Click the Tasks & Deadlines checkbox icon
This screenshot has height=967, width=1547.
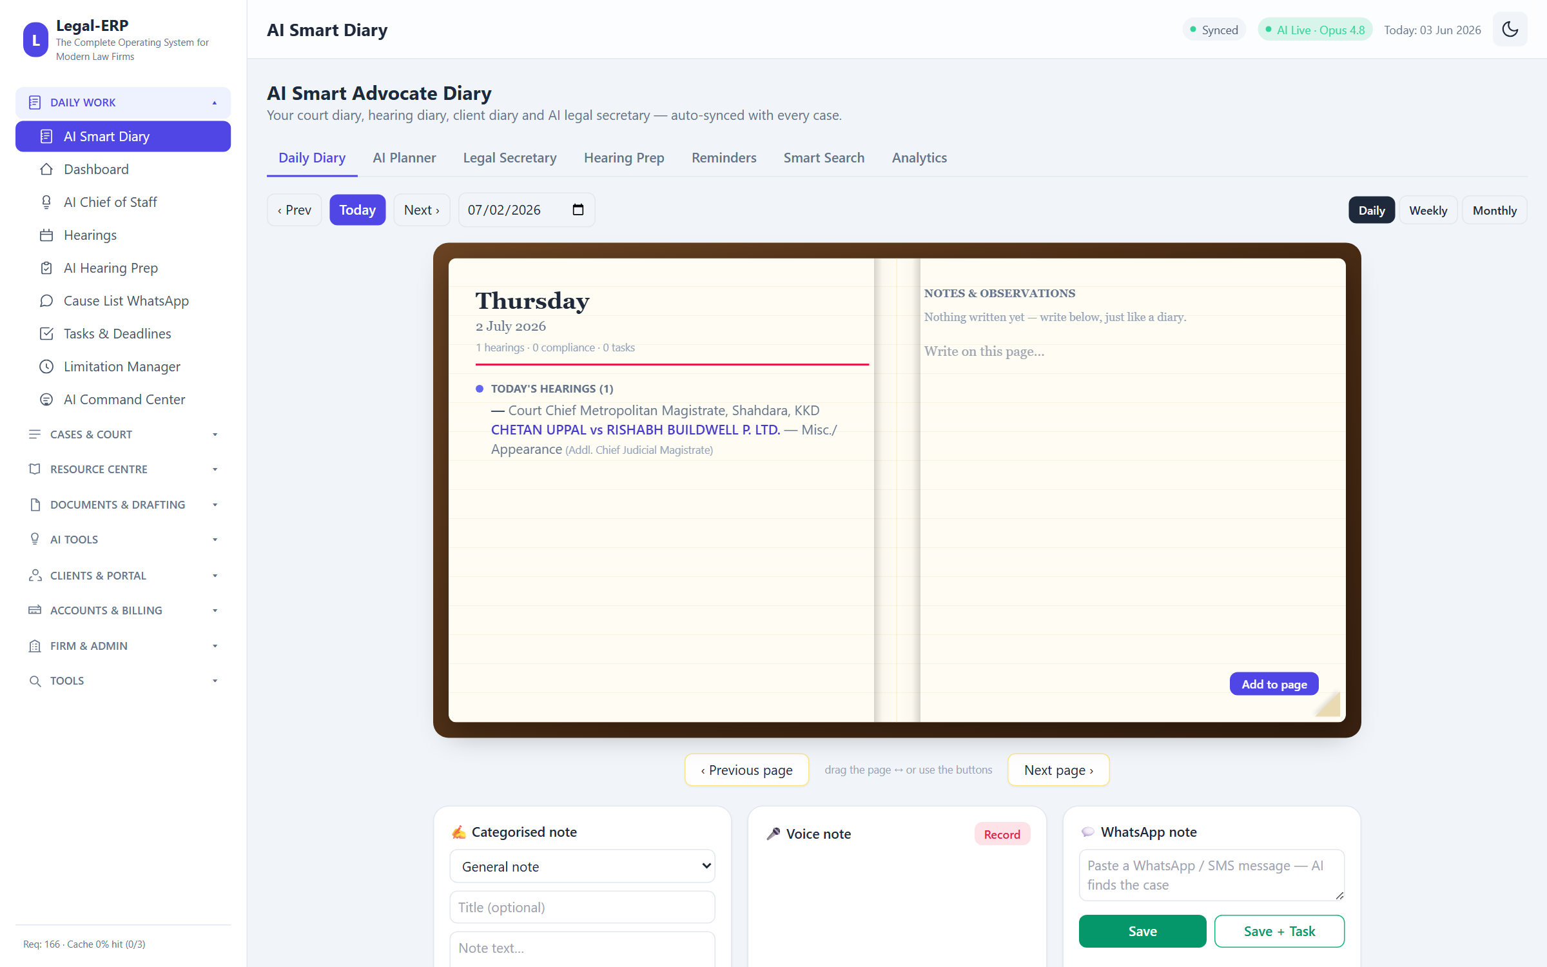[x=46, y=333]
